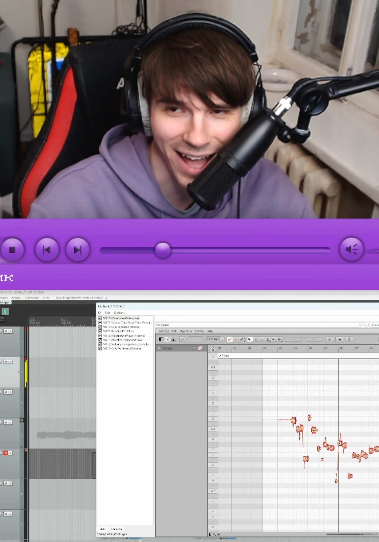Uncheck the Little AlterBoy plugin checkbox

point(100,340)
